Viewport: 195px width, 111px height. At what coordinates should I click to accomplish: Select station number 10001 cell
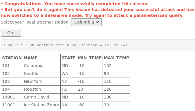(x=12, y=97)
